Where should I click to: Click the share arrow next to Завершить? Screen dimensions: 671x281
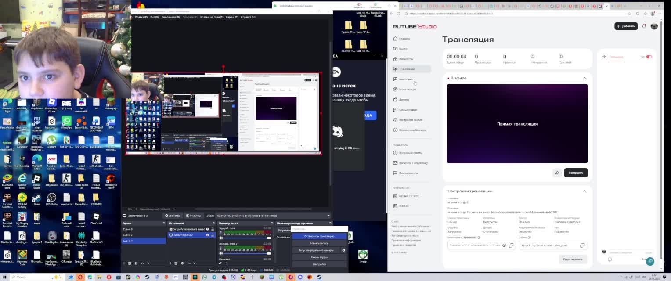[557, 173]
